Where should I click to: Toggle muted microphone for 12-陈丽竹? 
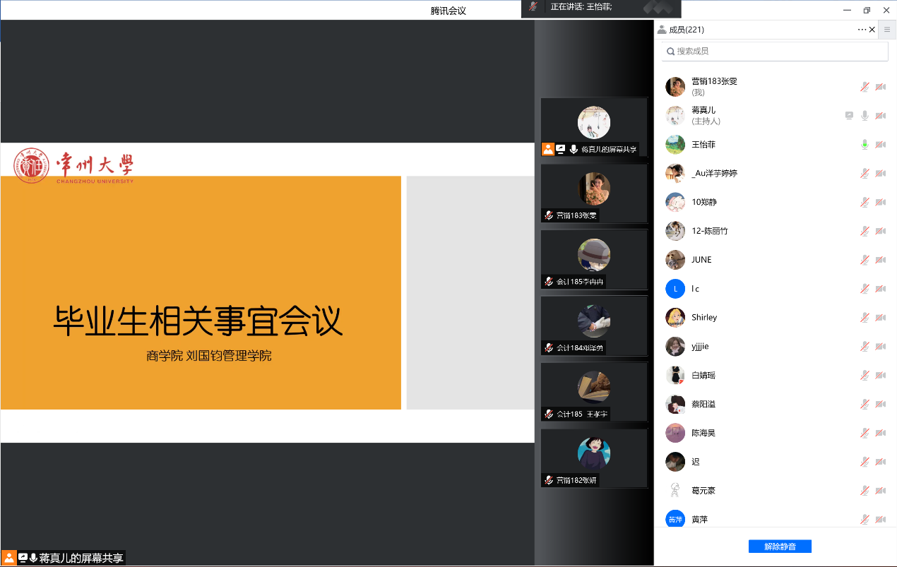click(x=865, y=232)
